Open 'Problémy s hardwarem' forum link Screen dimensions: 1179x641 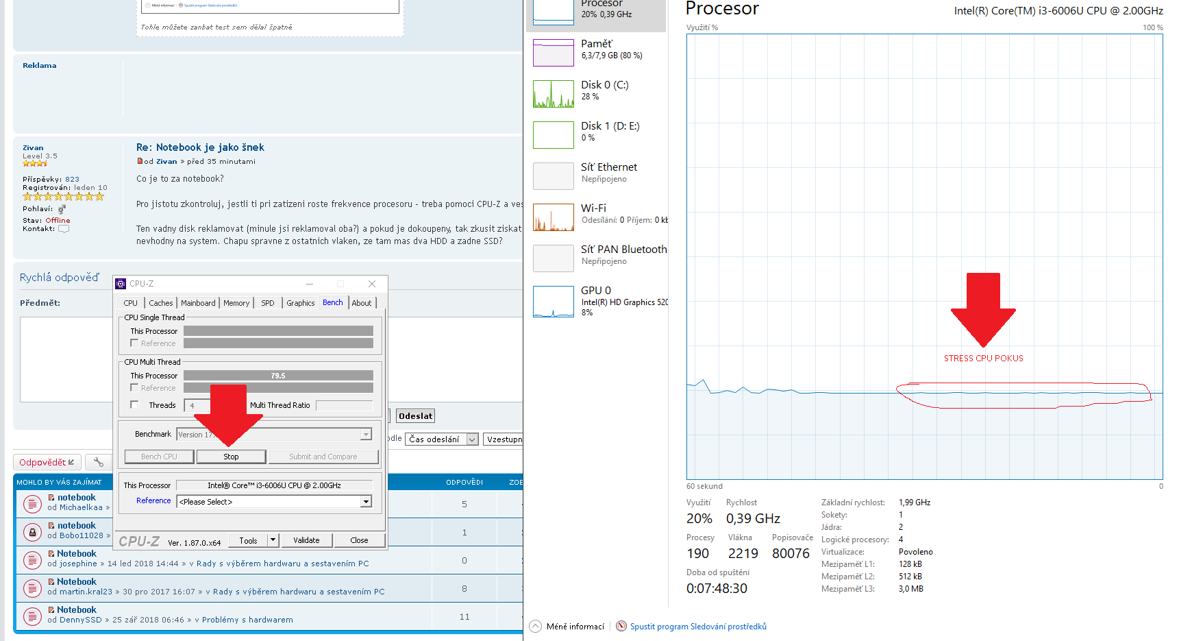click(x=247, y=620)
